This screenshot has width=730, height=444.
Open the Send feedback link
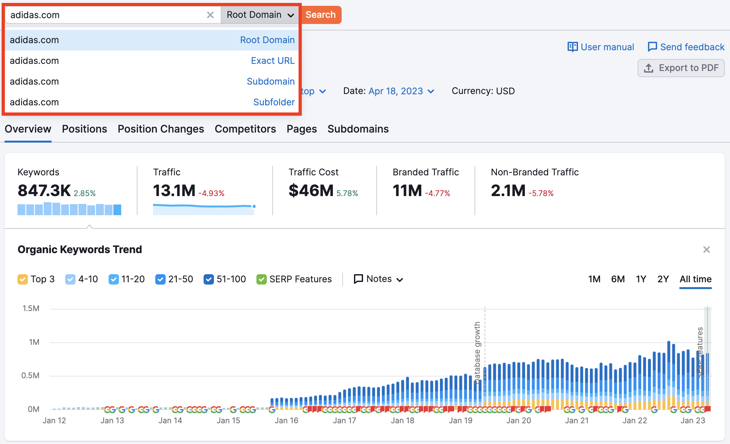[x=686, y=47]
